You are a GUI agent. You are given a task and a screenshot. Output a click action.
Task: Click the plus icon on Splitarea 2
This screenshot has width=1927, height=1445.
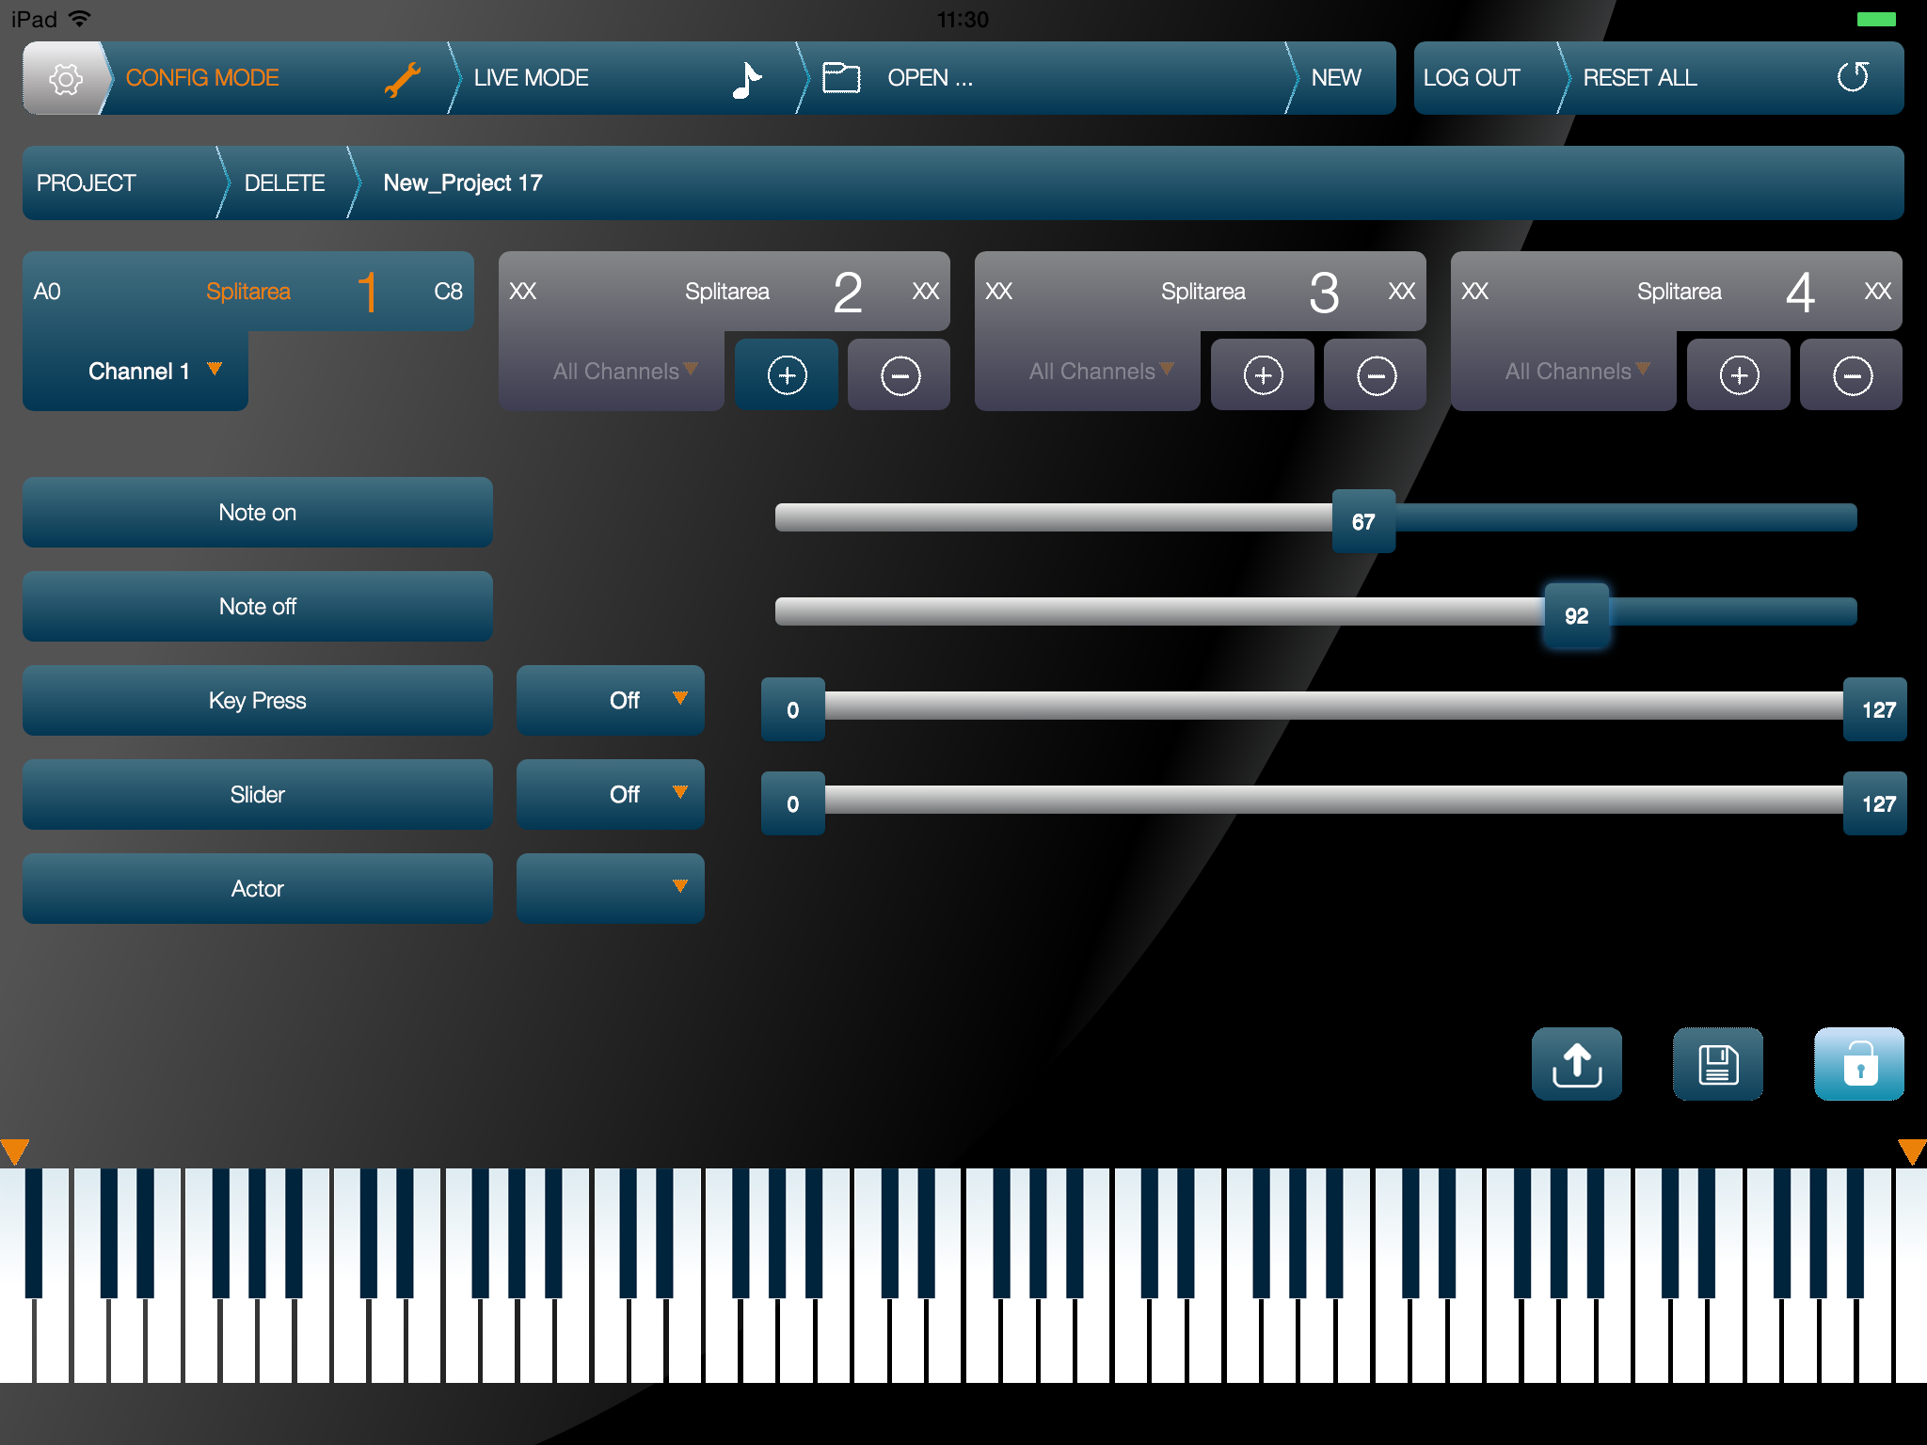pos(787,374)
